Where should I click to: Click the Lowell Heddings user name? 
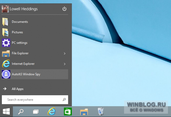click(24, 9)
